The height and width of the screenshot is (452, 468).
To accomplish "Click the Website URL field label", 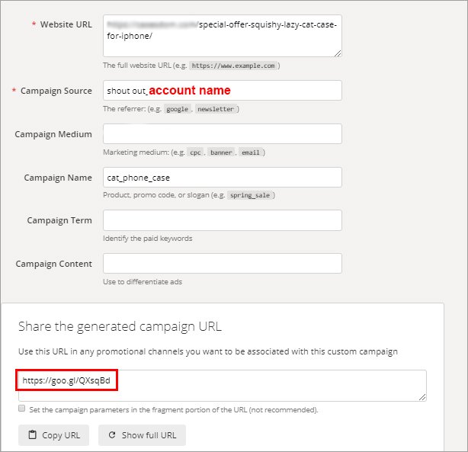I will (67, 24).
